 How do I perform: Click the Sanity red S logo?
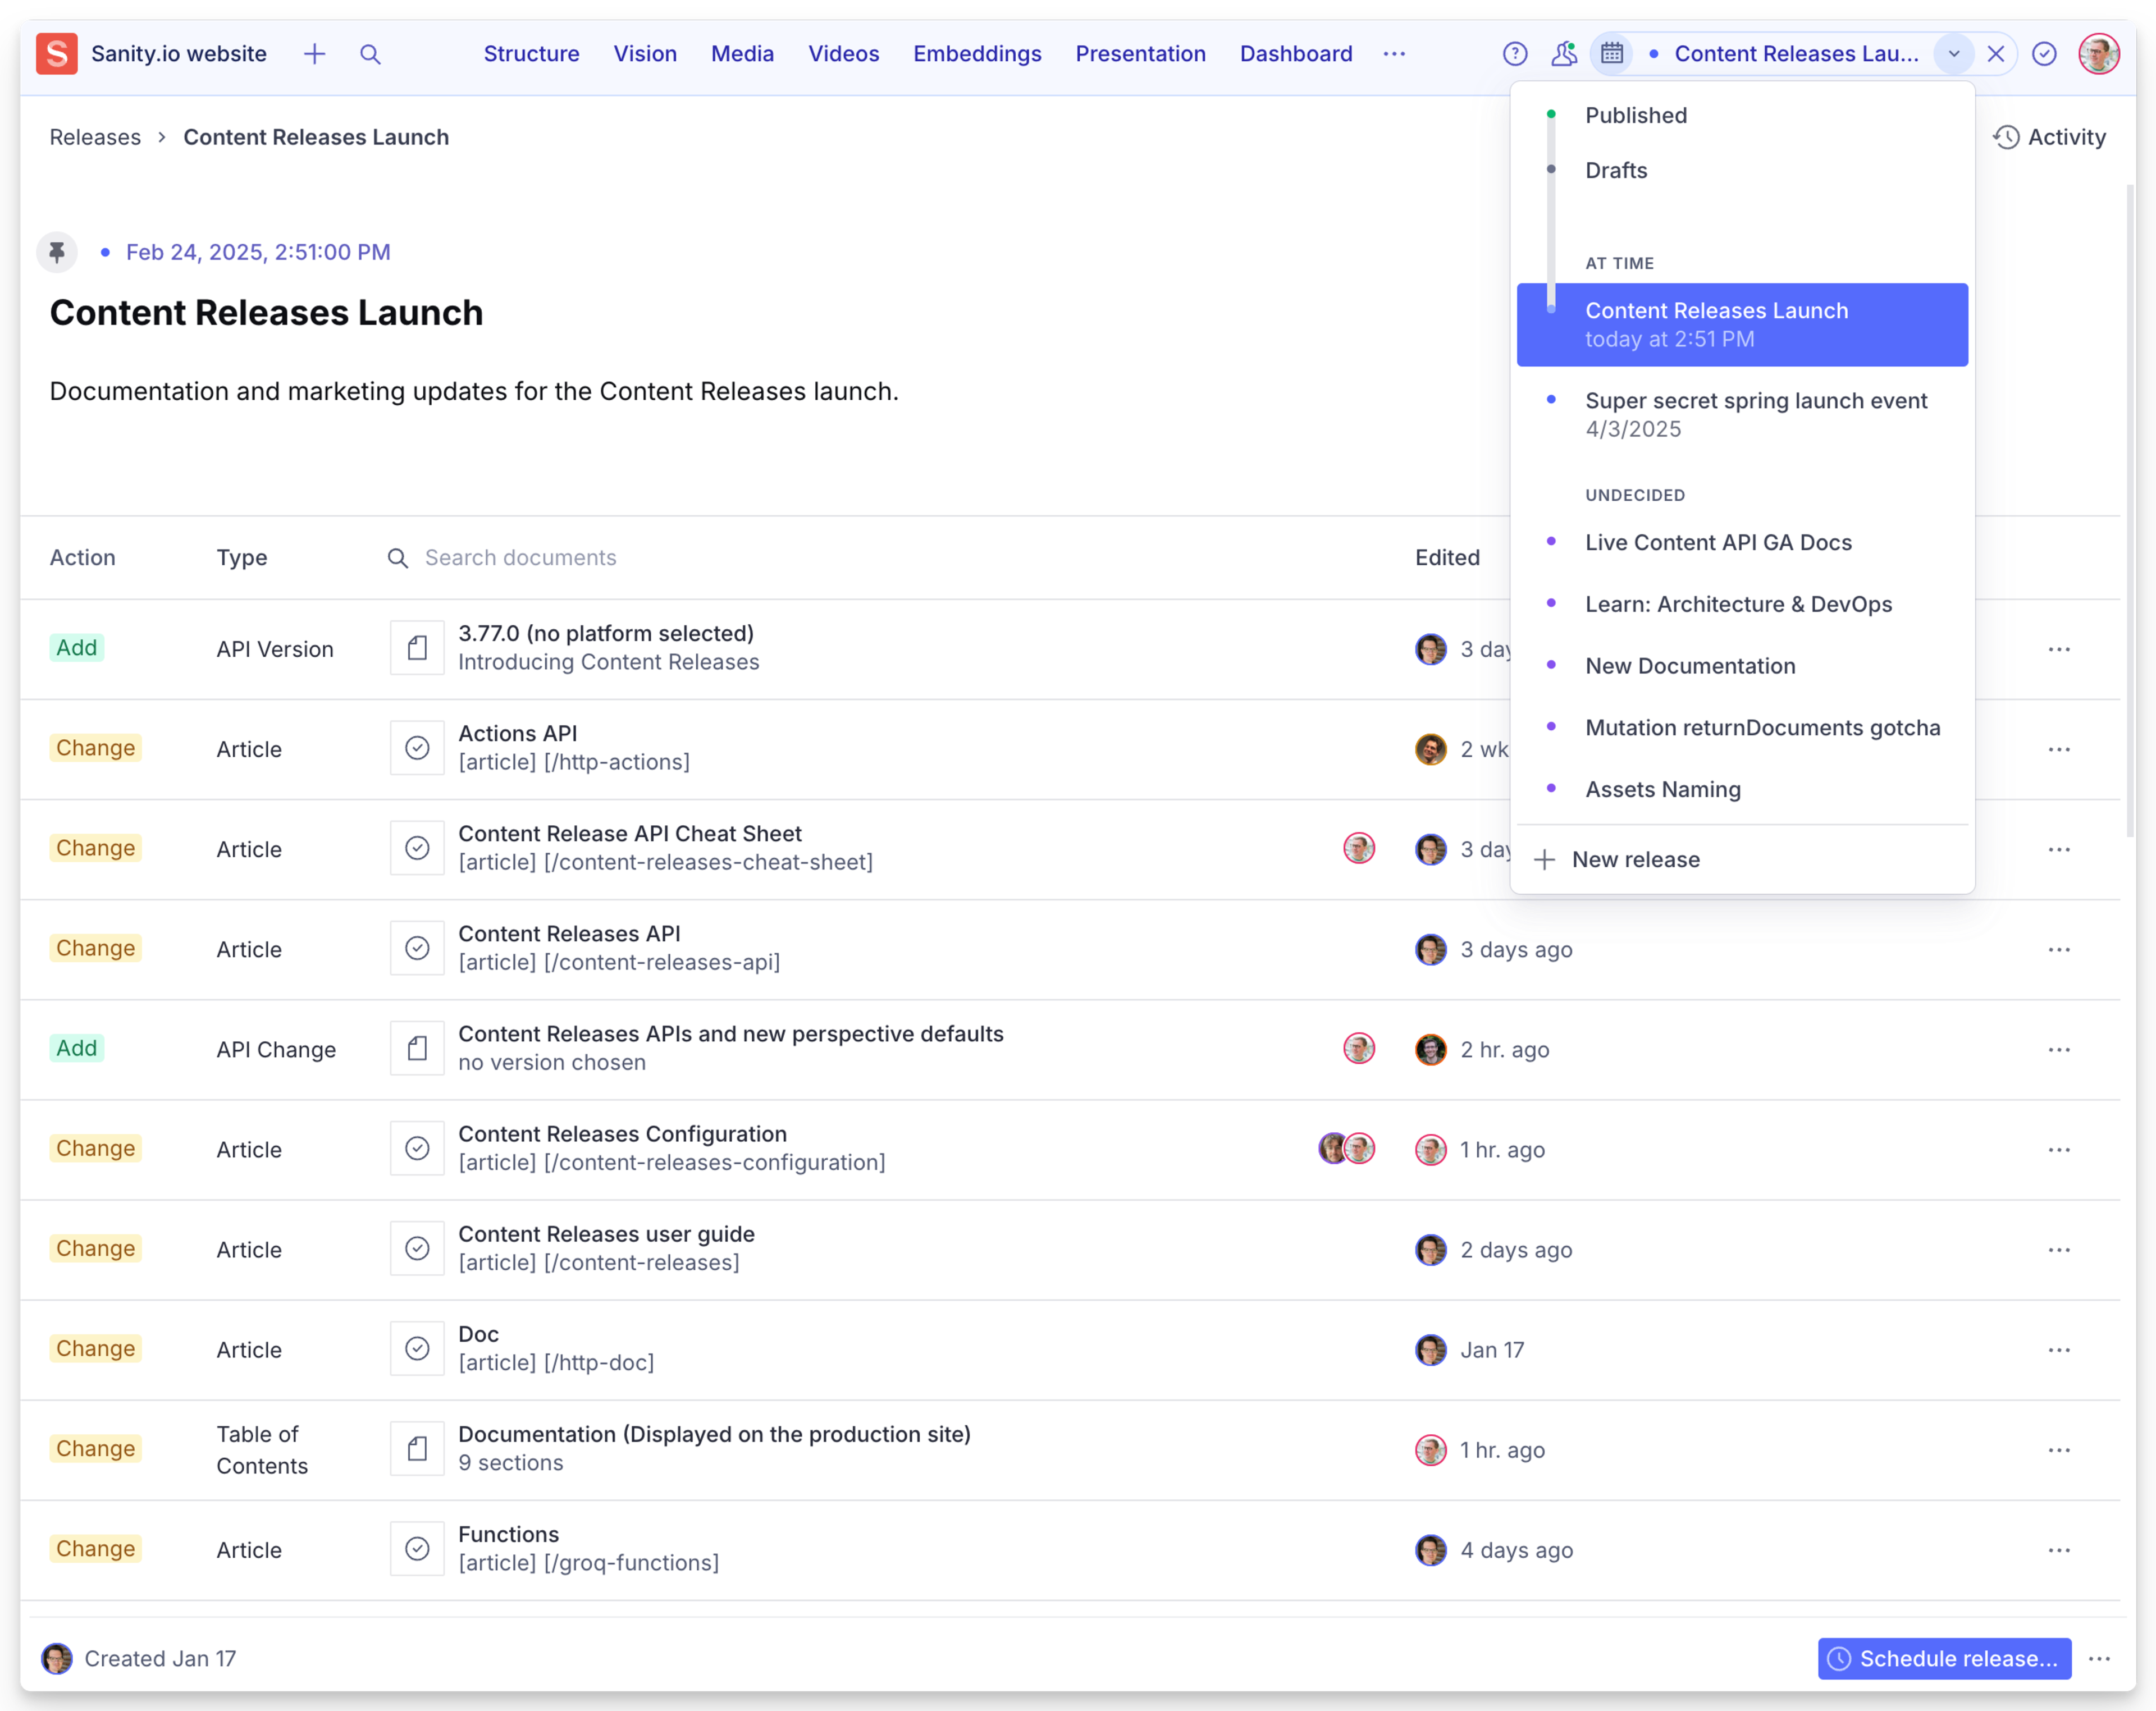pos(57,54)
